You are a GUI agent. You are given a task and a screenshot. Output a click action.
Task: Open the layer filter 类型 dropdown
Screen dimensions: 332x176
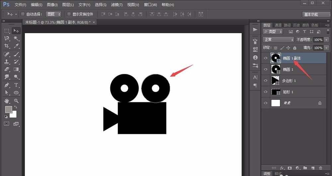[273, 31]
